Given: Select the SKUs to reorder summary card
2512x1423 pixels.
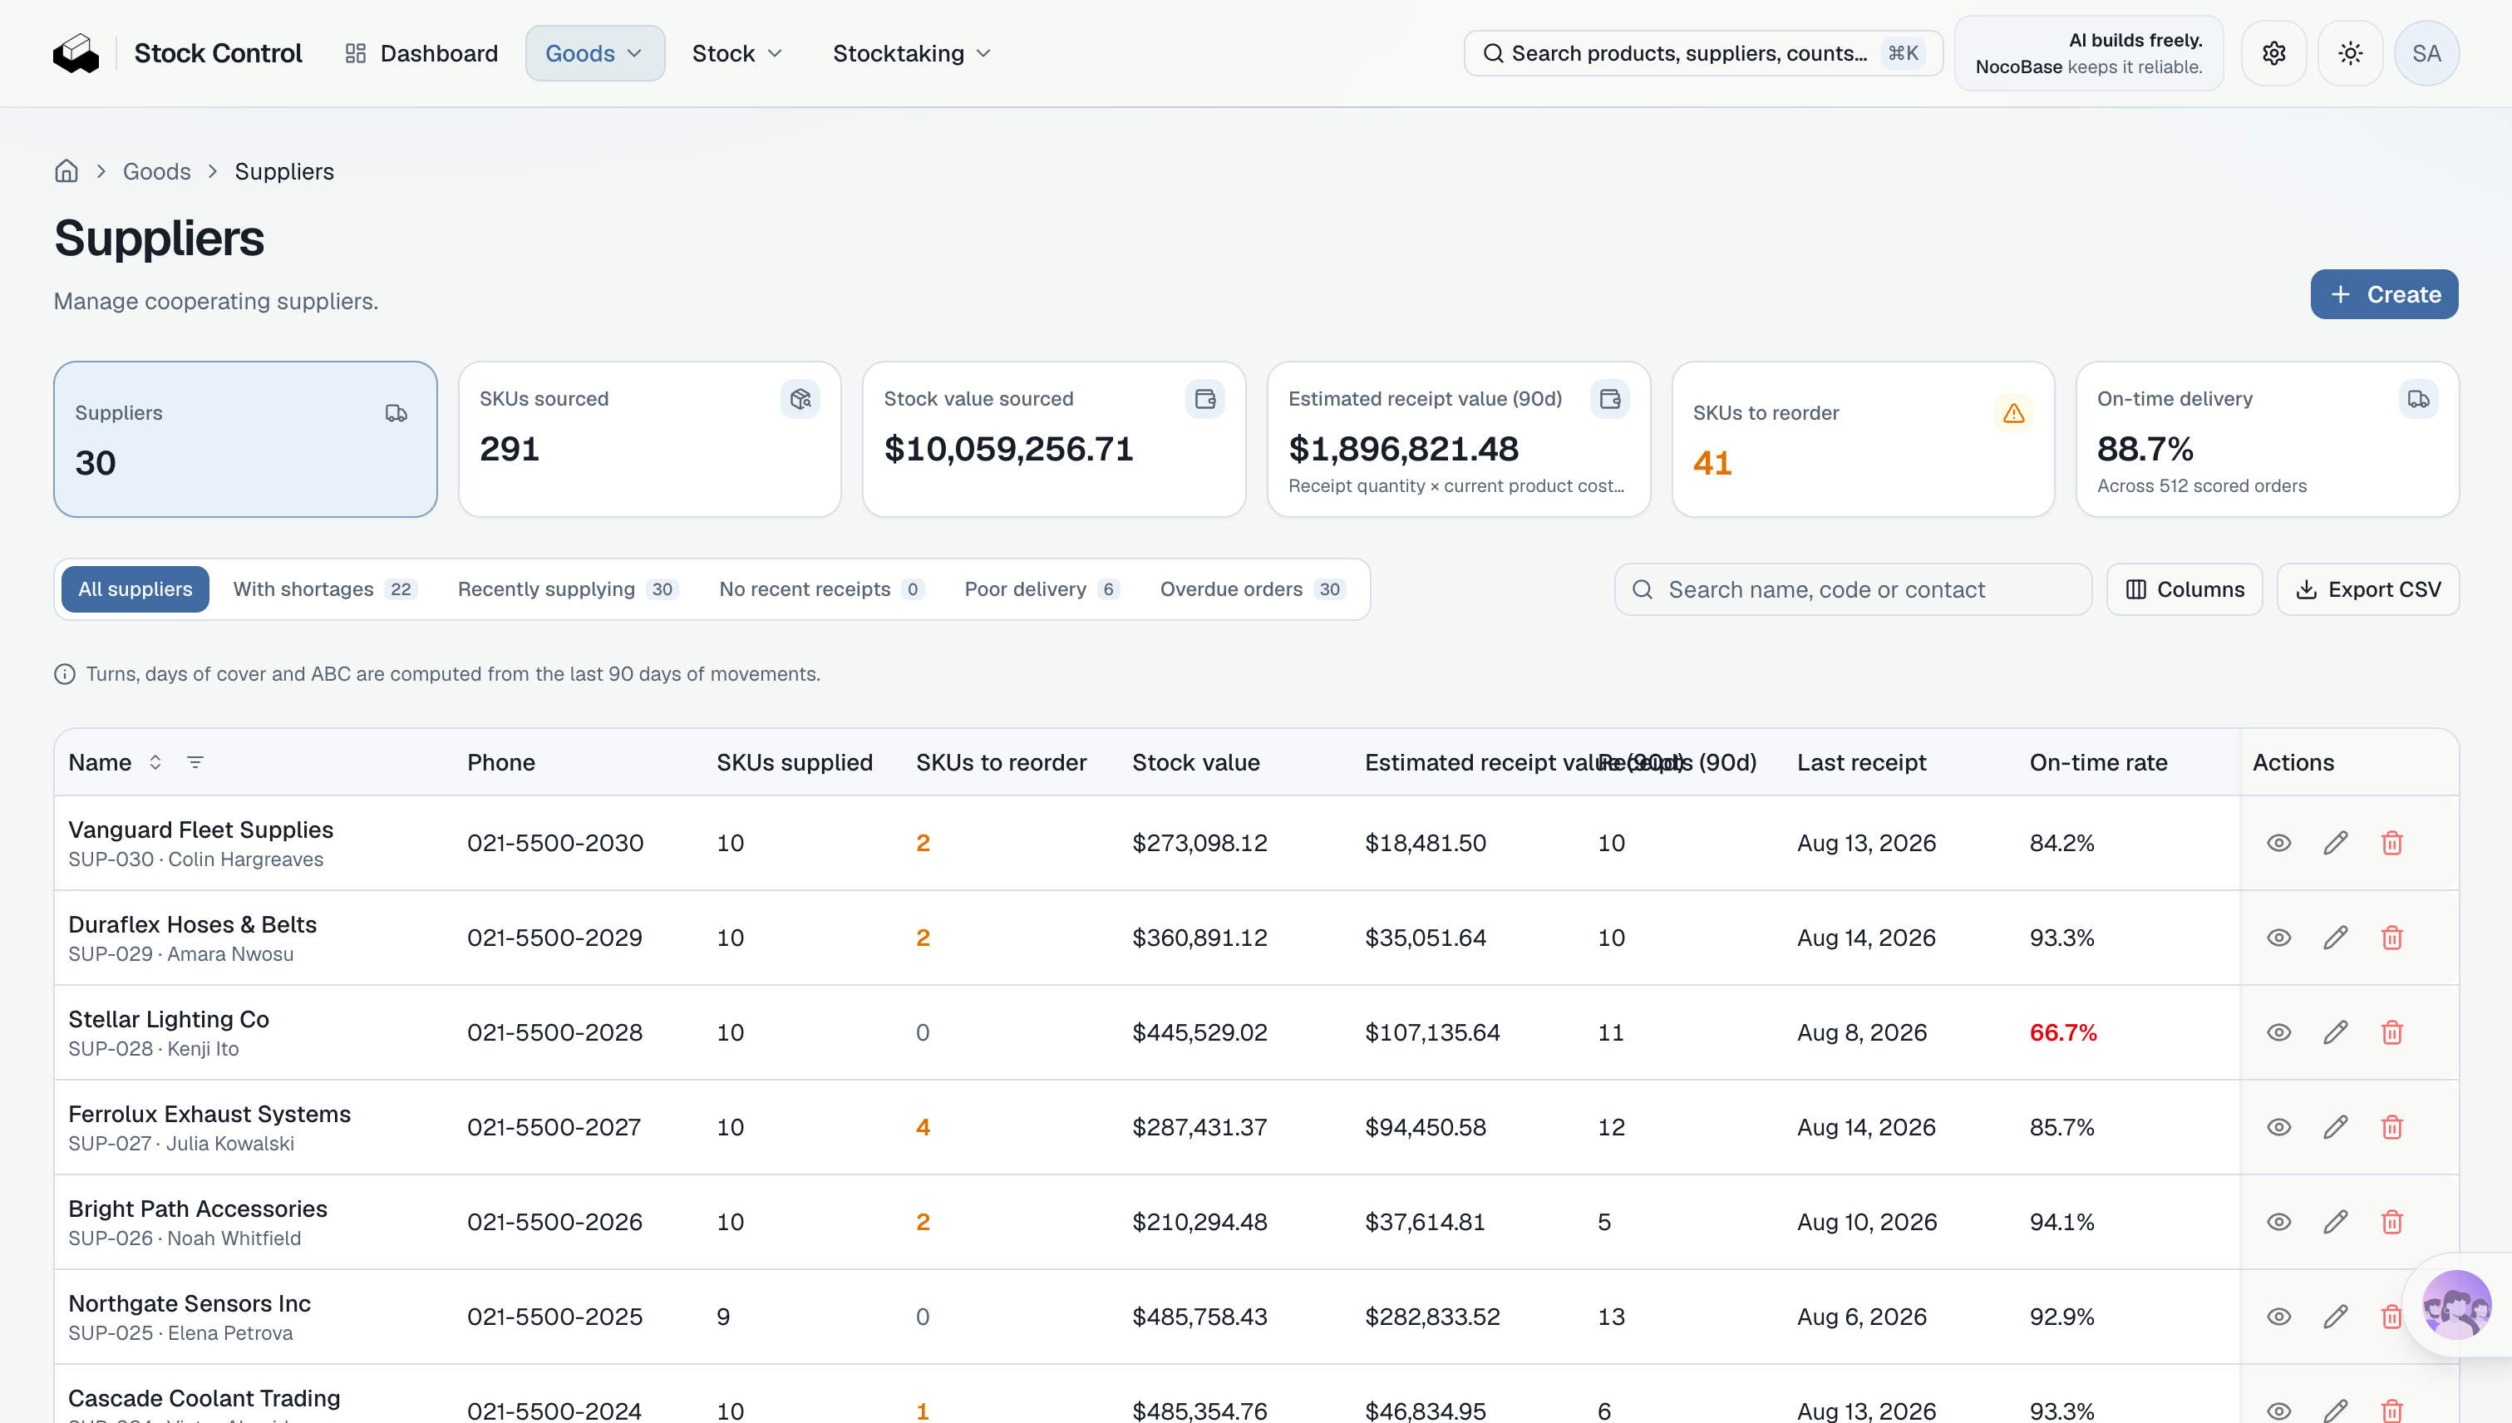Looking at the screenshot, I should click(x=1864, y=439).
